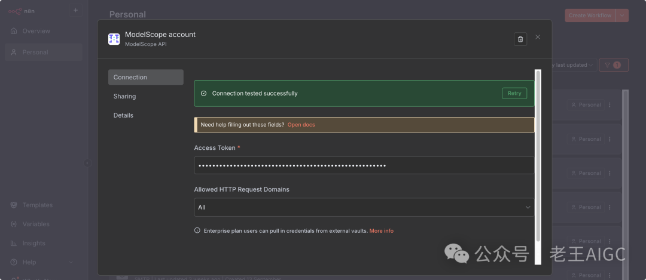Screen dimensions: 646x280
Task: Retry the connection test
Action: pos(514,93)
